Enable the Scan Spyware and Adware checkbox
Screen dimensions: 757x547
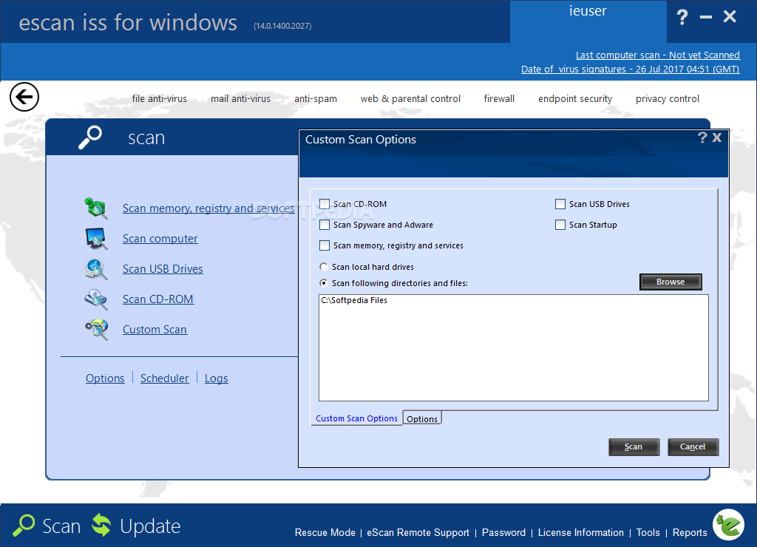tap(325, 225)
